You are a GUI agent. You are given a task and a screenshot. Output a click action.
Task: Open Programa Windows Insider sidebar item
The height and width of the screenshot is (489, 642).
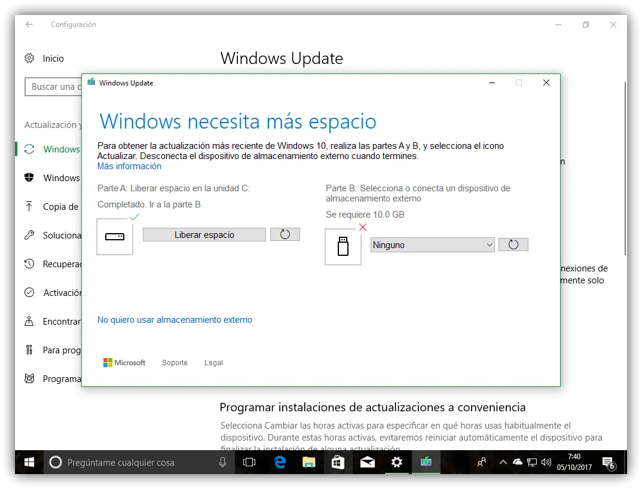pyautogui.click(x=49, y=378)
